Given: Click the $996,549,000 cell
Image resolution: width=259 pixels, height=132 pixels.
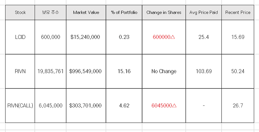Looking at the screenshot, I should tap(86, 71).
